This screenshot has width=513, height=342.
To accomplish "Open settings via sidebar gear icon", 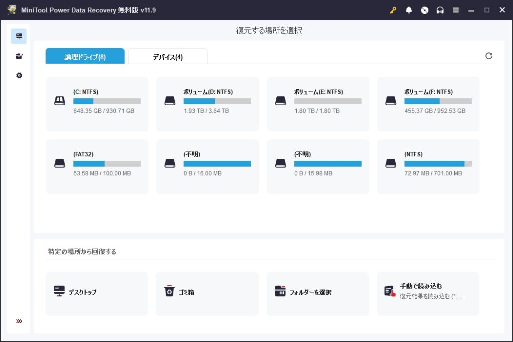I will [19, 75].
